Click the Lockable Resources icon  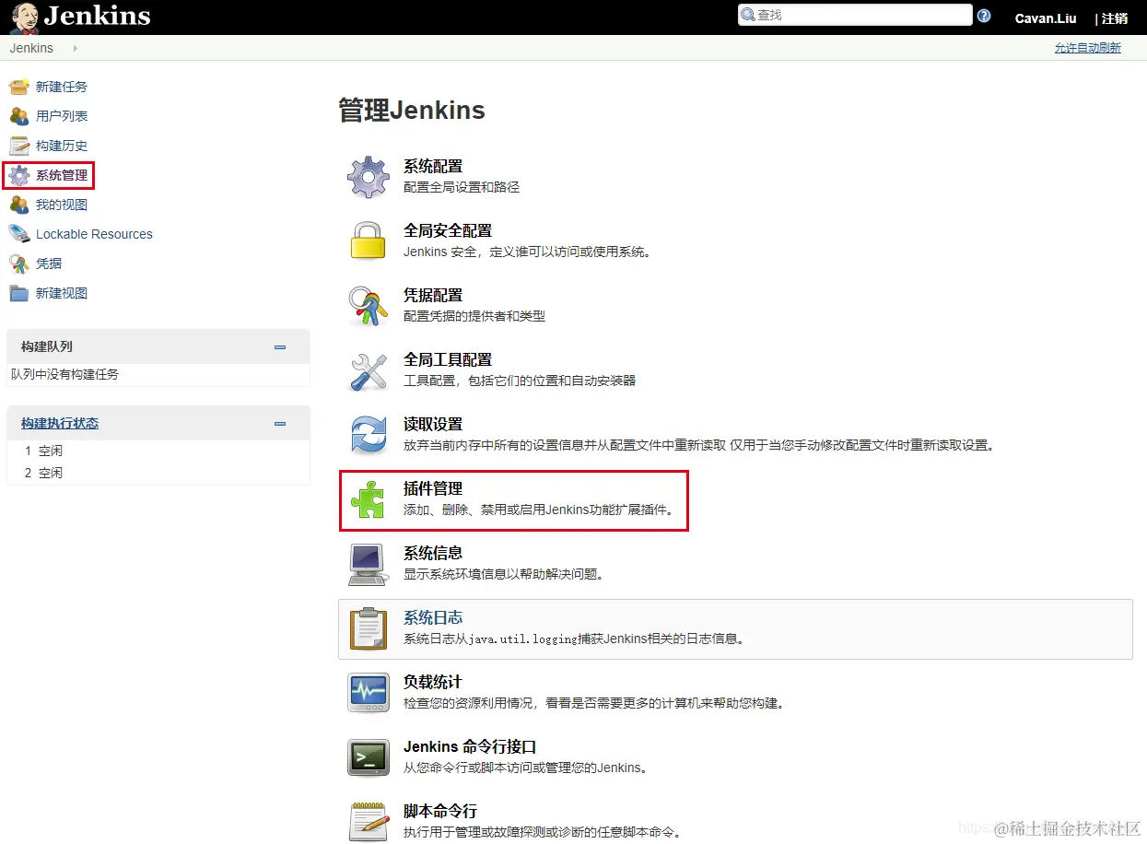point(19,234)
